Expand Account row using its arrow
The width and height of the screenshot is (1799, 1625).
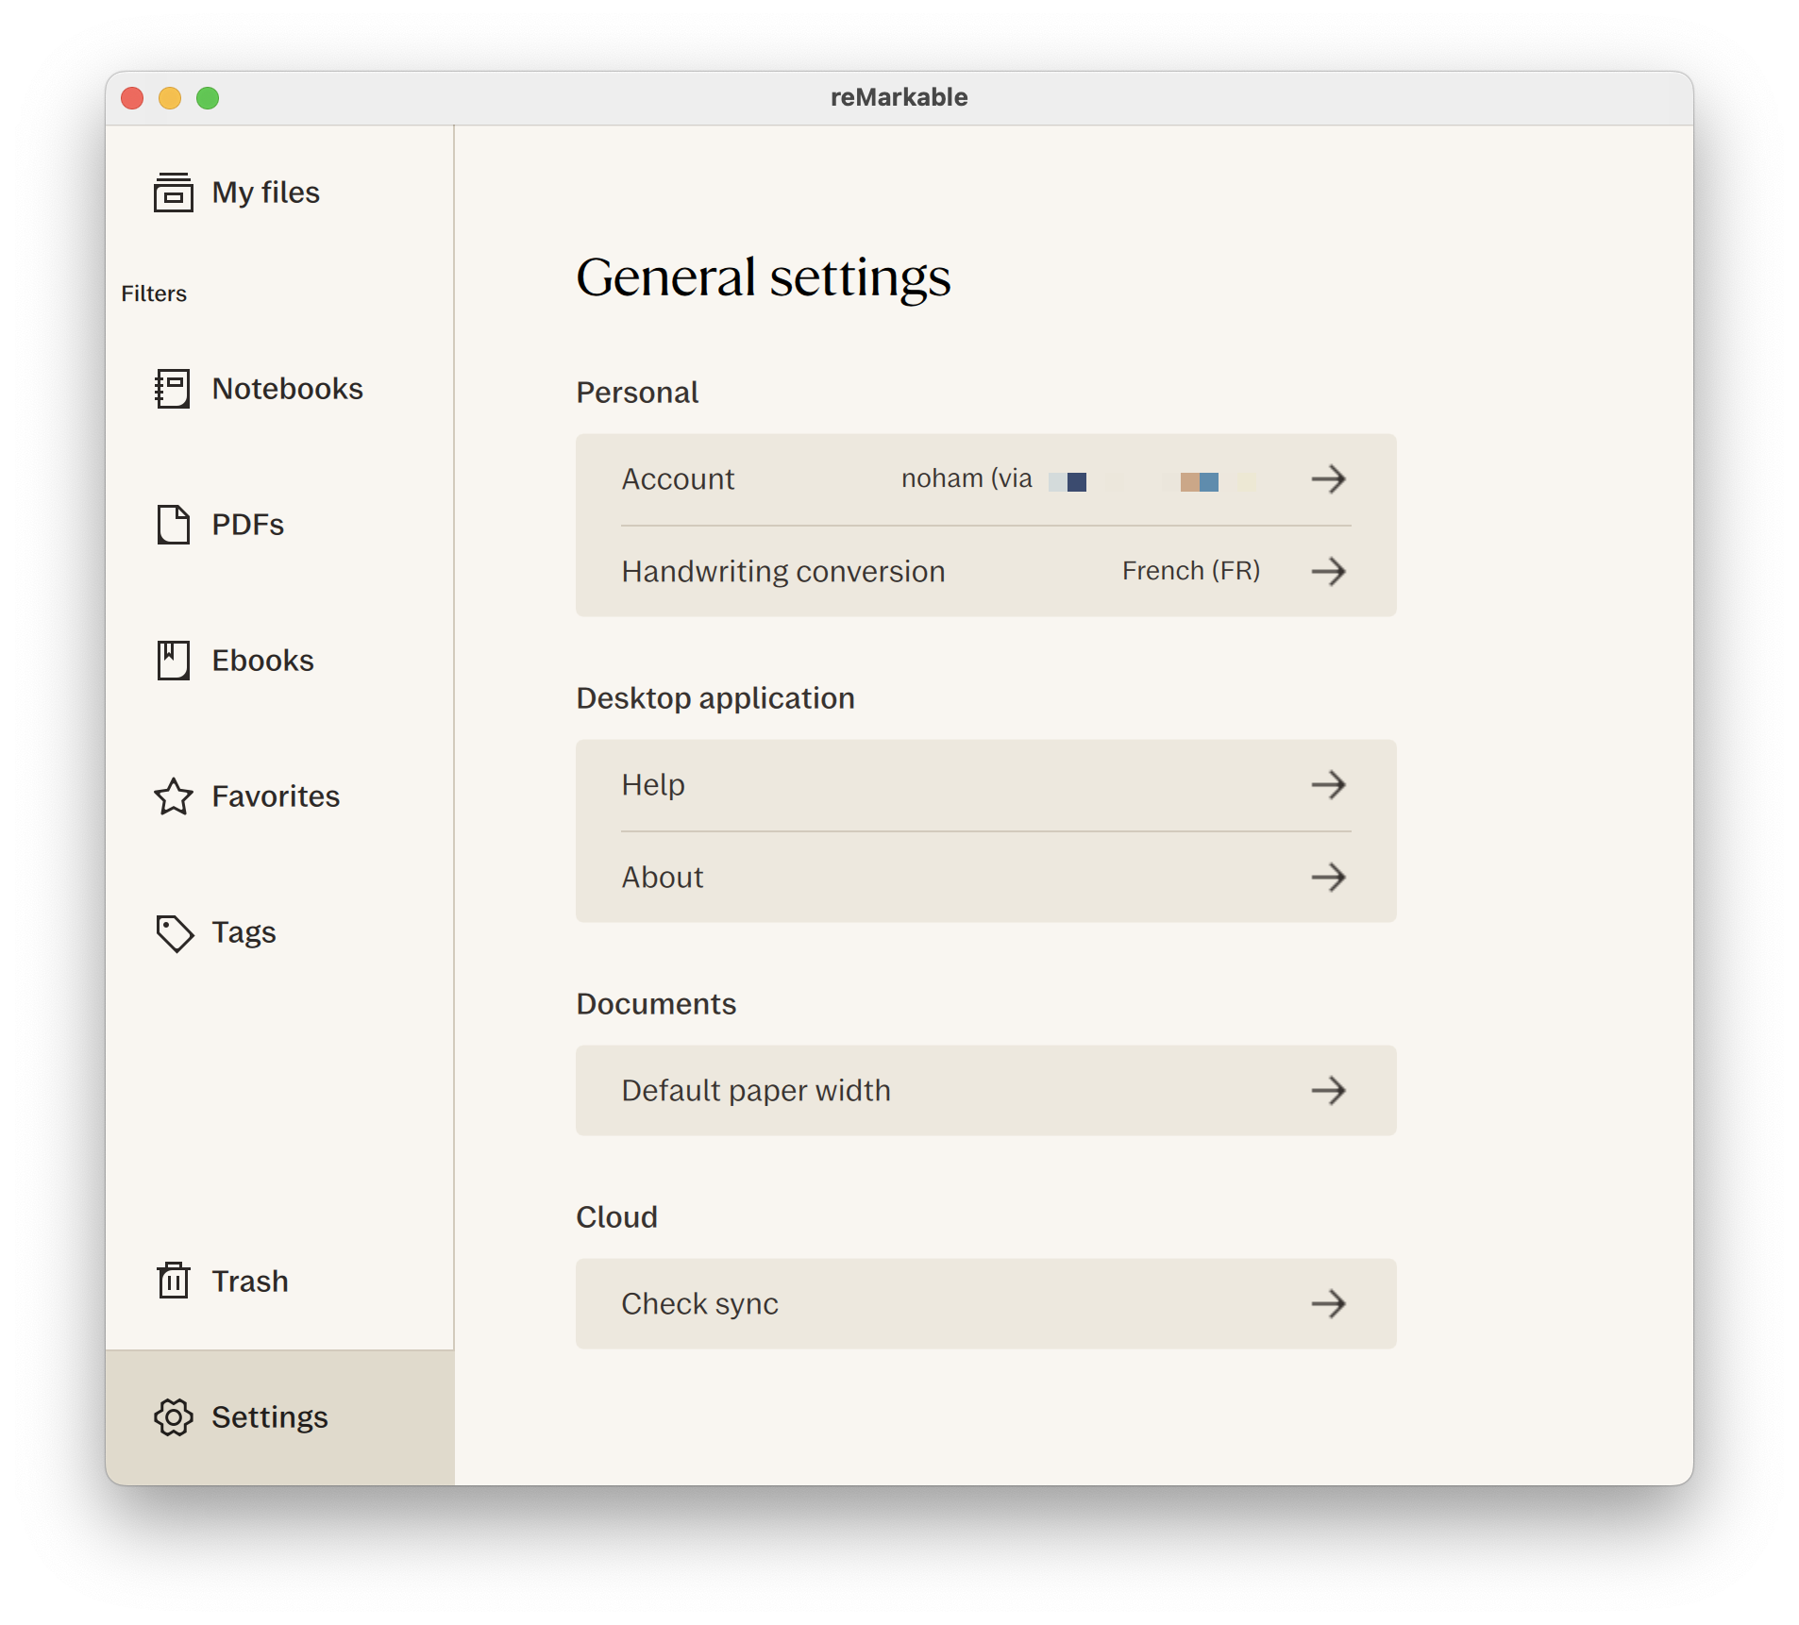(x=1328, y=479)
